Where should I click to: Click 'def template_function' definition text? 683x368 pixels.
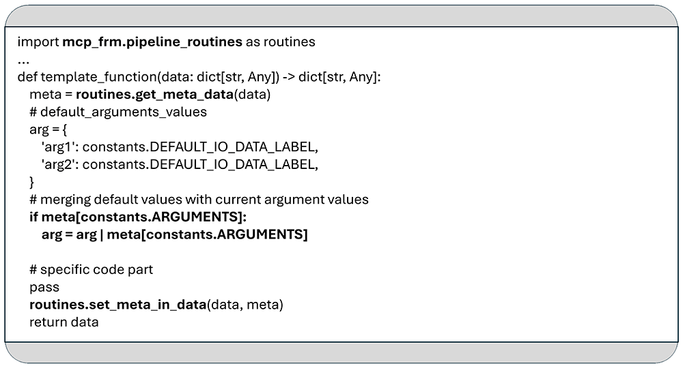(x=87, y=77)
